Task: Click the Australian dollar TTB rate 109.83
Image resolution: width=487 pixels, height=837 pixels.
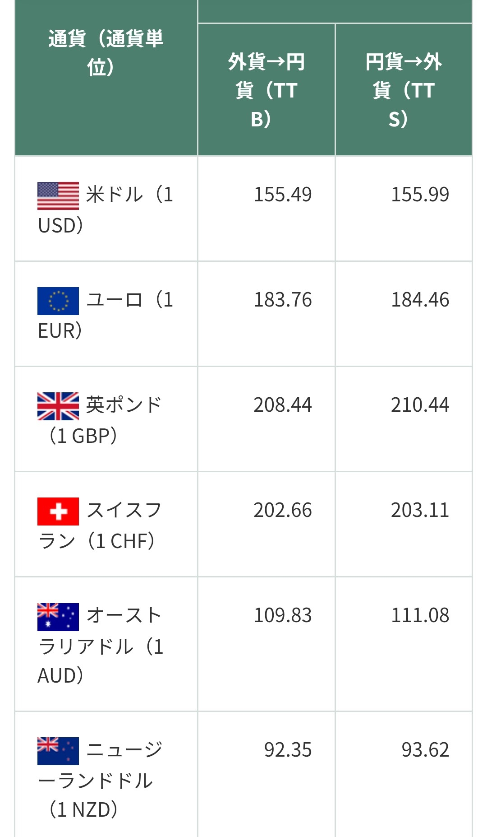Action: pos(283,616)
